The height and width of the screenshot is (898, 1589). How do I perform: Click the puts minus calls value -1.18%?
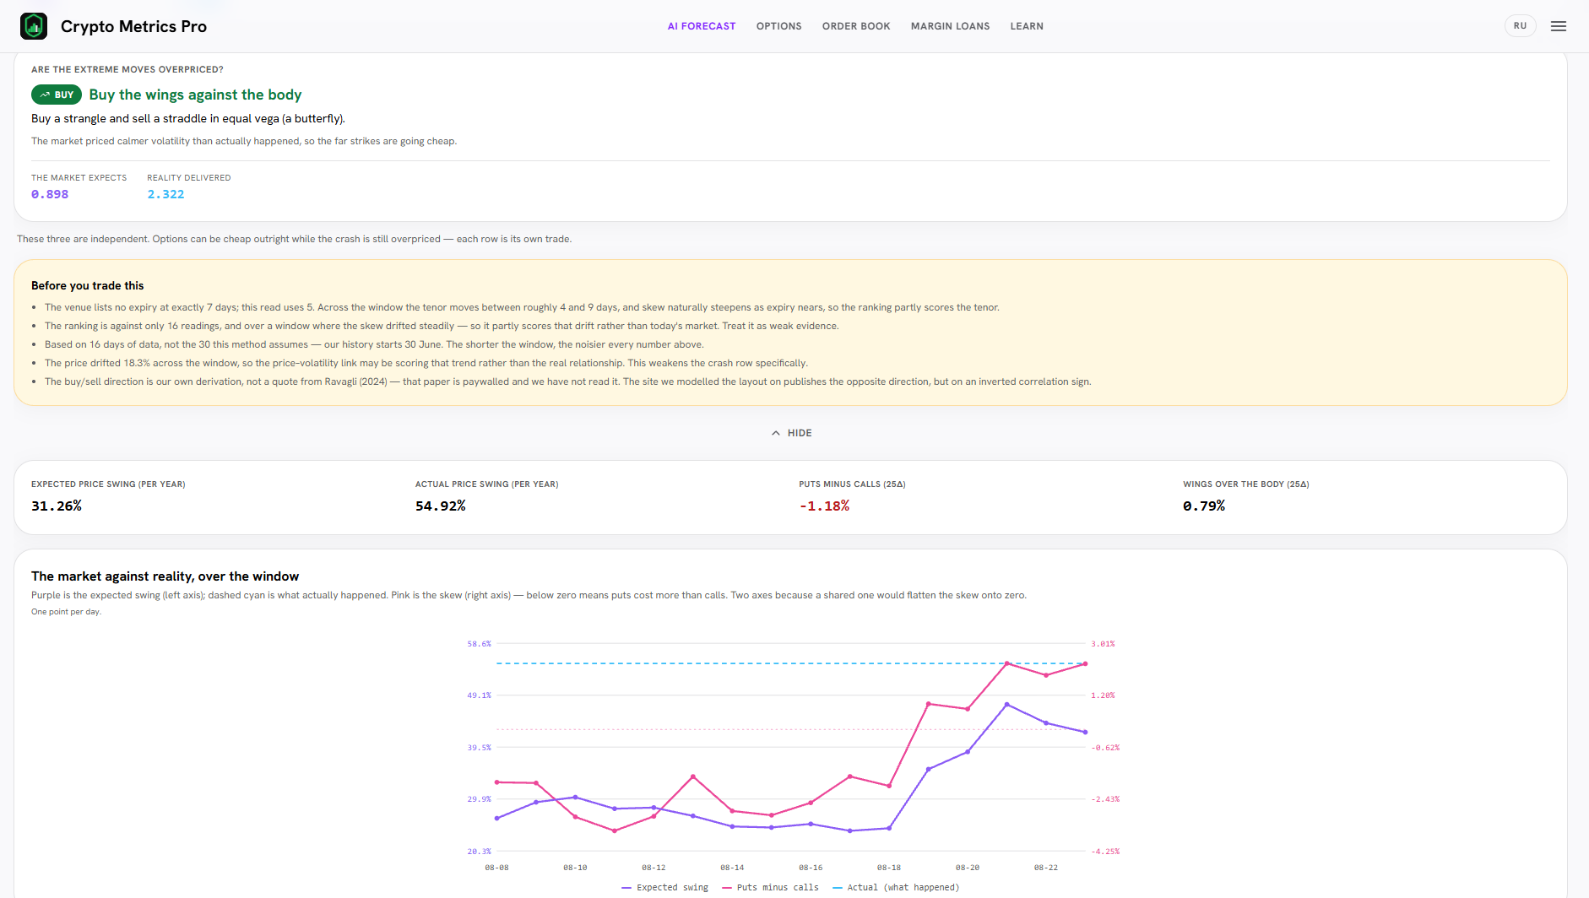pyautogui.click(x=824, y=506)
